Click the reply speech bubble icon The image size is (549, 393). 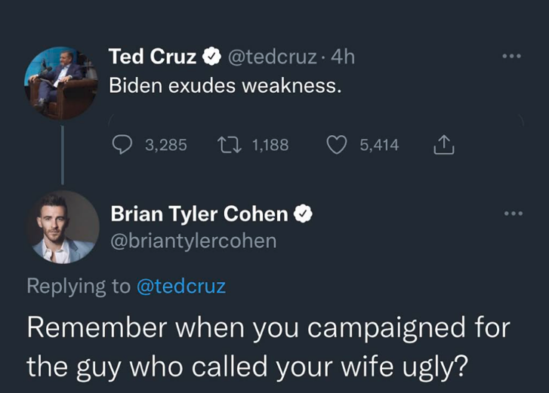tap(122, 144)
